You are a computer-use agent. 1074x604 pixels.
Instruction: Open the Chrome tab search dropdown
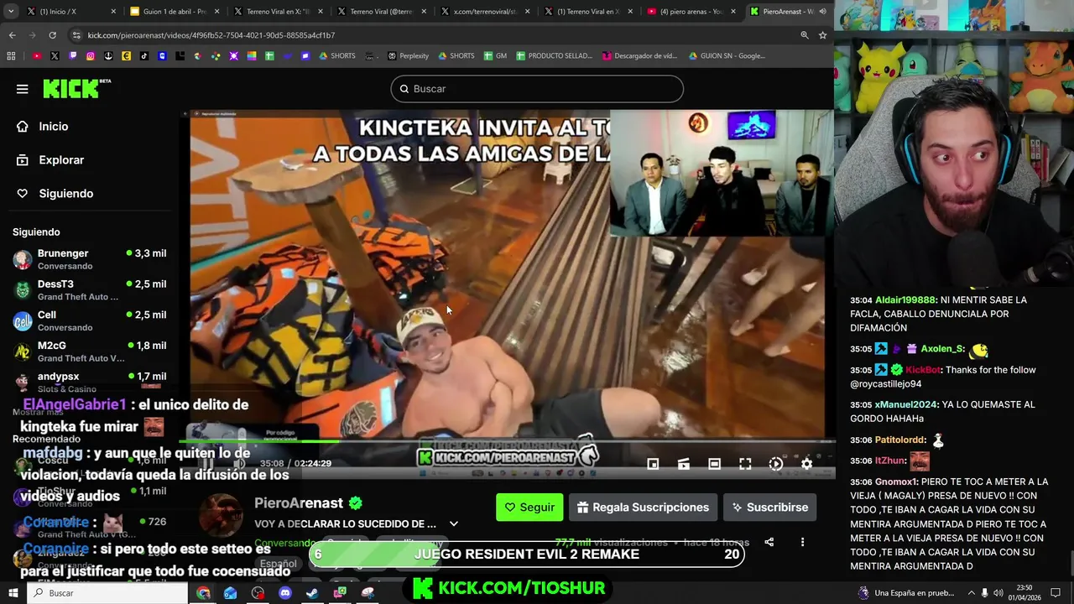pos(10,12)
